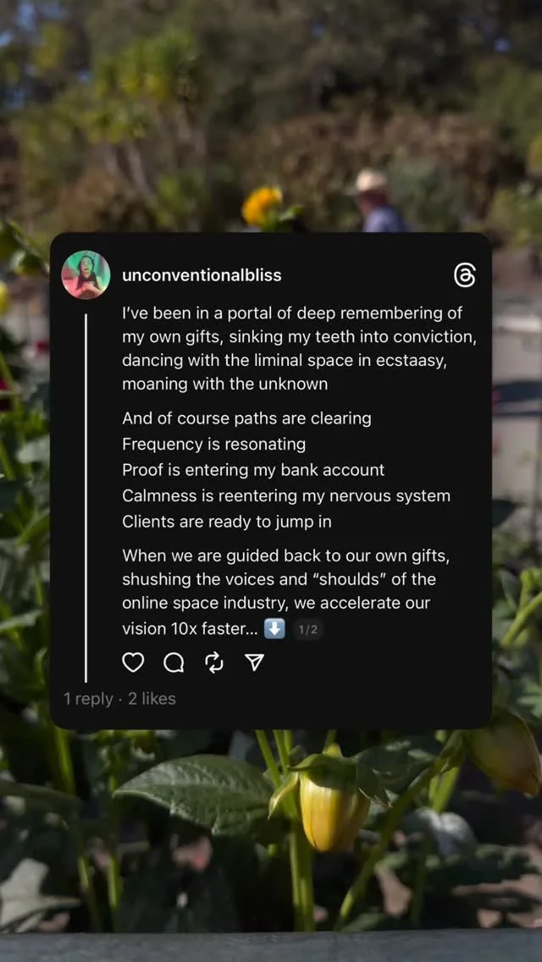Click the blue down arrow emoji
Screen dimensions: 542x962
pos(274,629)
